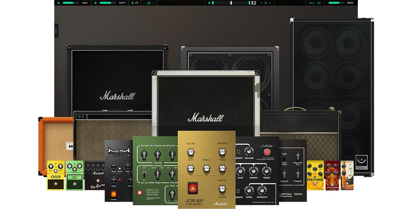Click the tuner speaker mute icon
Image resolution: width=413 pixels, height=223 pixels.
pos(266,3)
